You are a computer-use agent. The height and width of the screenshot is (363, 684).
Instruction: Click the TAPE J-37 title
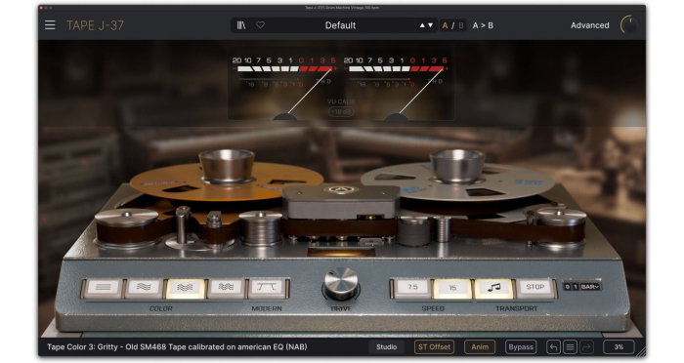pyautogui.click(x=95, y=25)
